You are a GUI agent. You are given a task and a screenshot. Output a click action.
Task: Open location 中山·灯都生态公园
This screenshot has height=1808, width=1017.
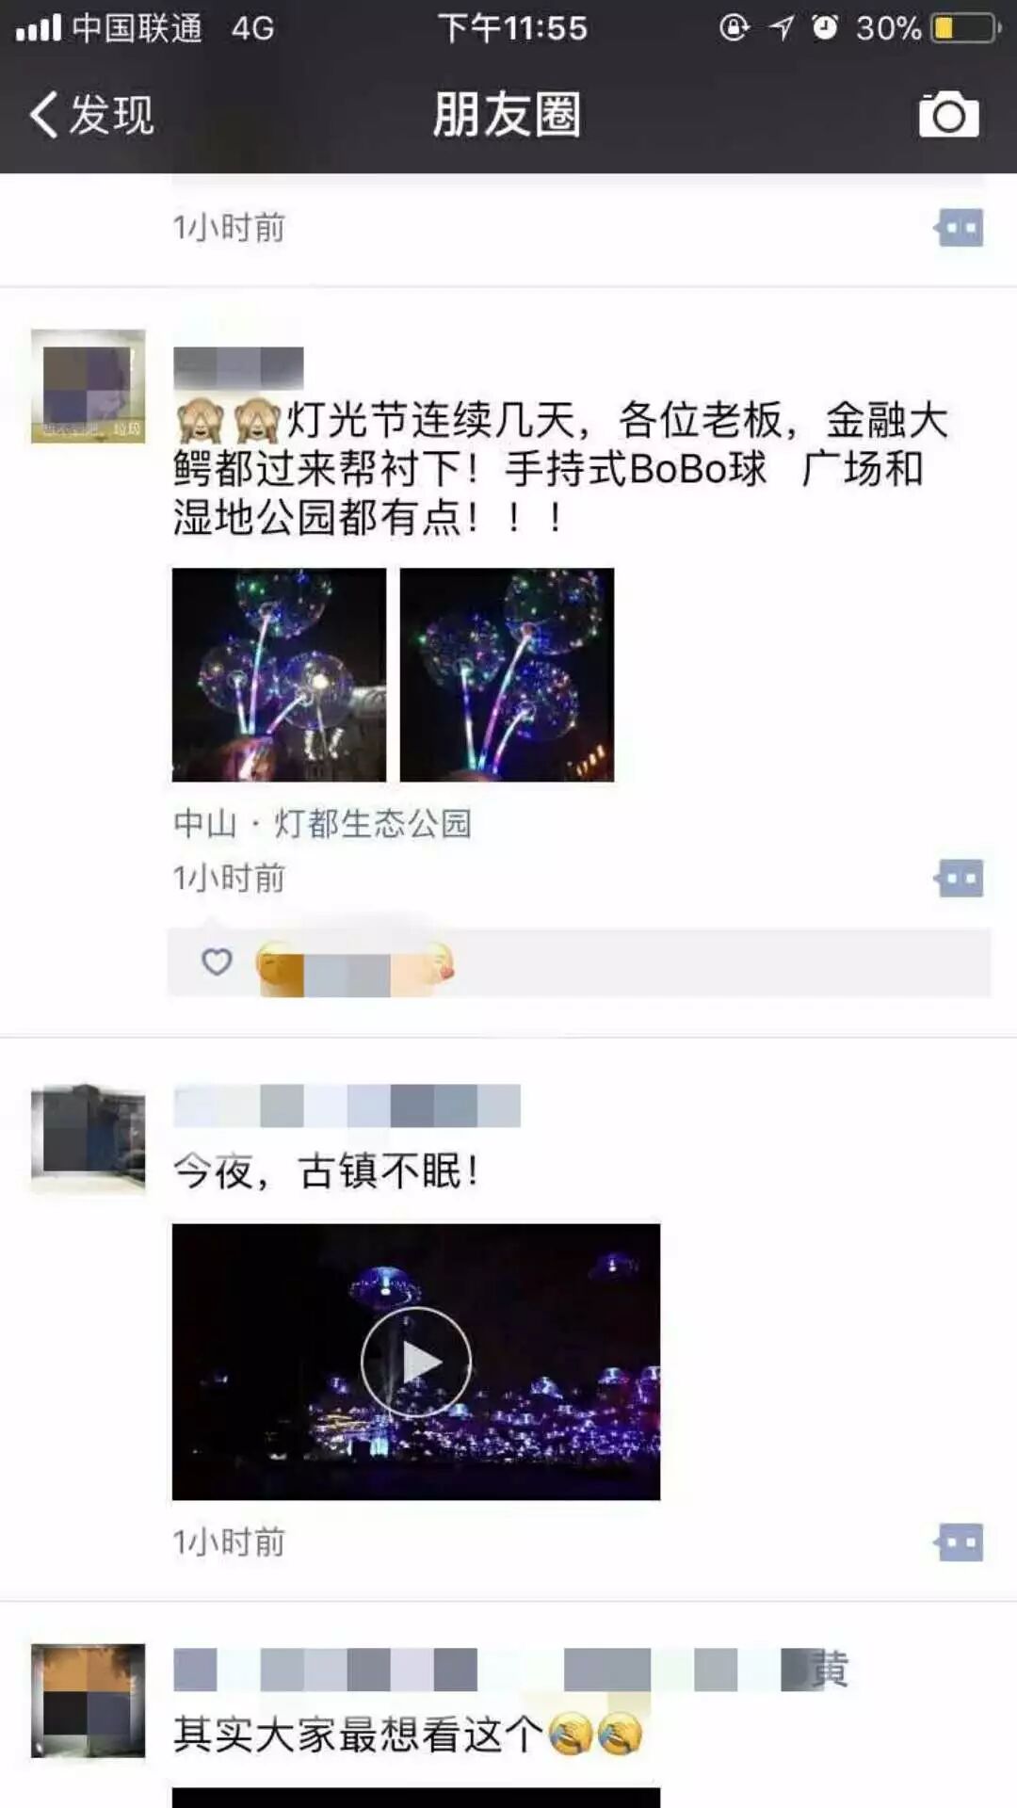[322, 823]
